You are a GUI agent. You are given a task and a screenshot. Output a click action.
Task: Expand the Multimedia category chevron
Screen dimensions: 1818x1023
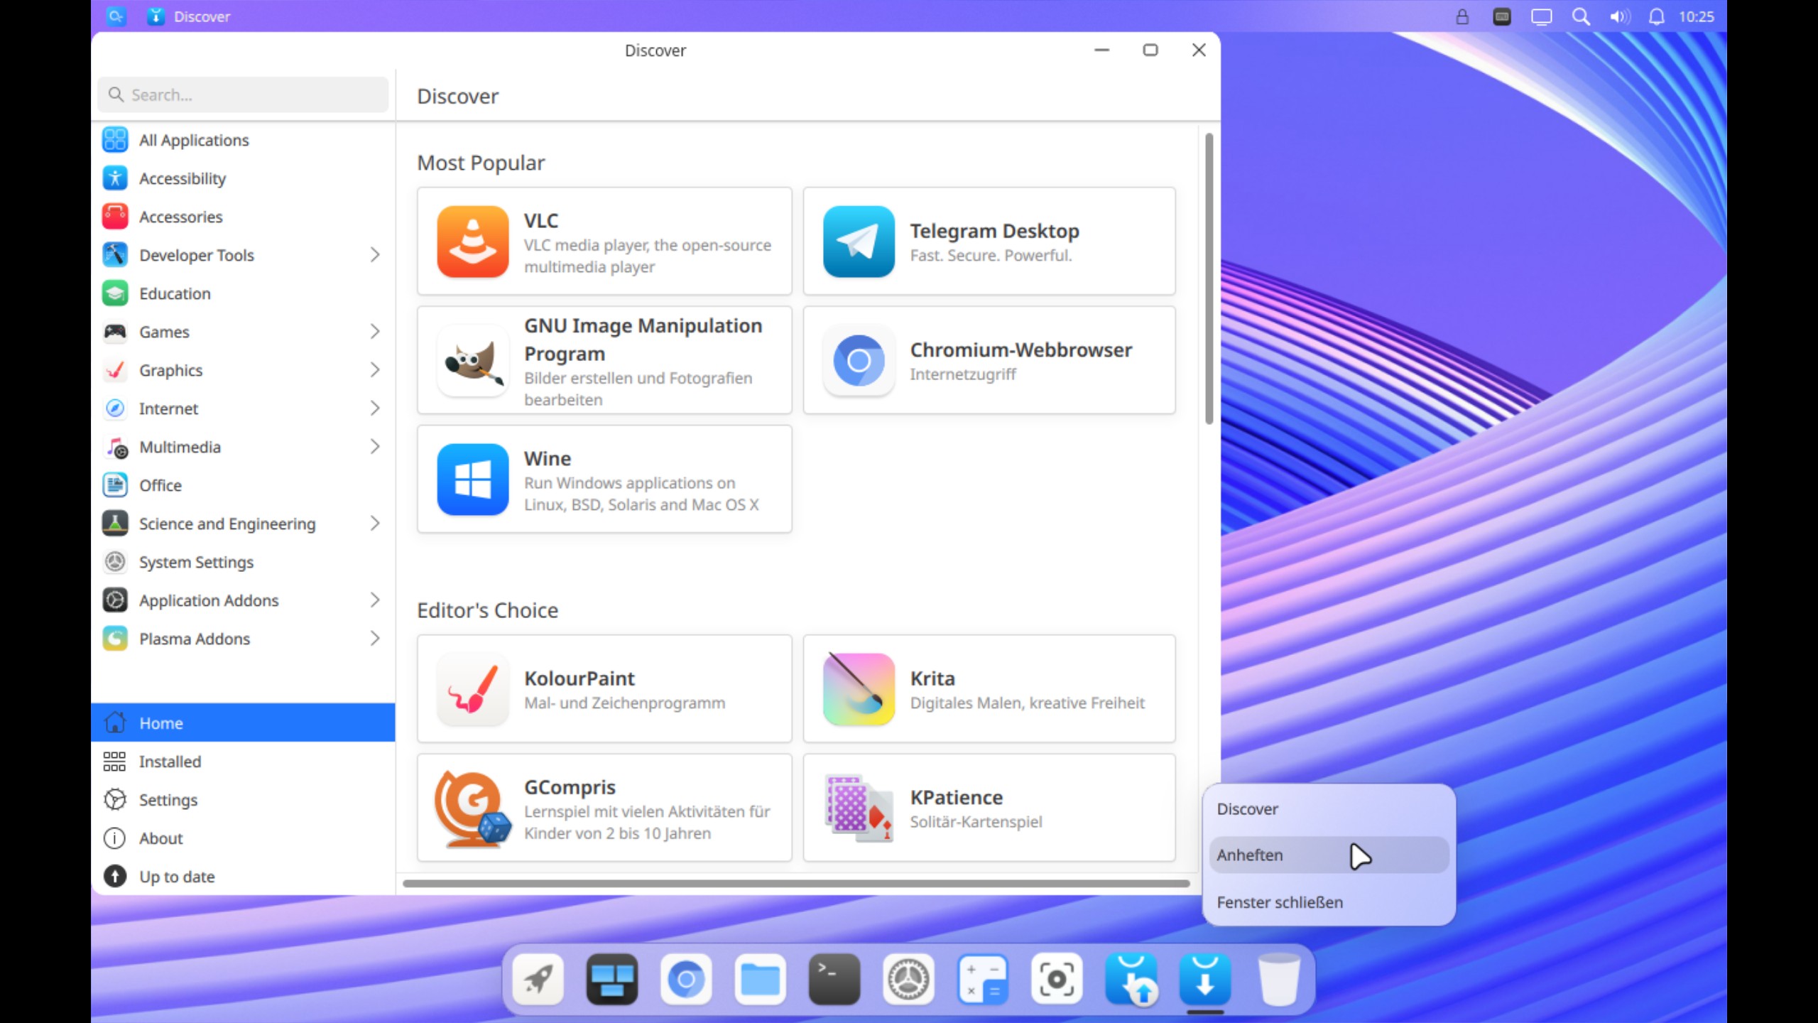[x=375, y=447]
